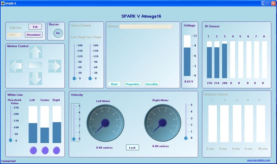Click the Lock button between motors
The height and width of the screenshot is (164, 277).
point(132,148)
